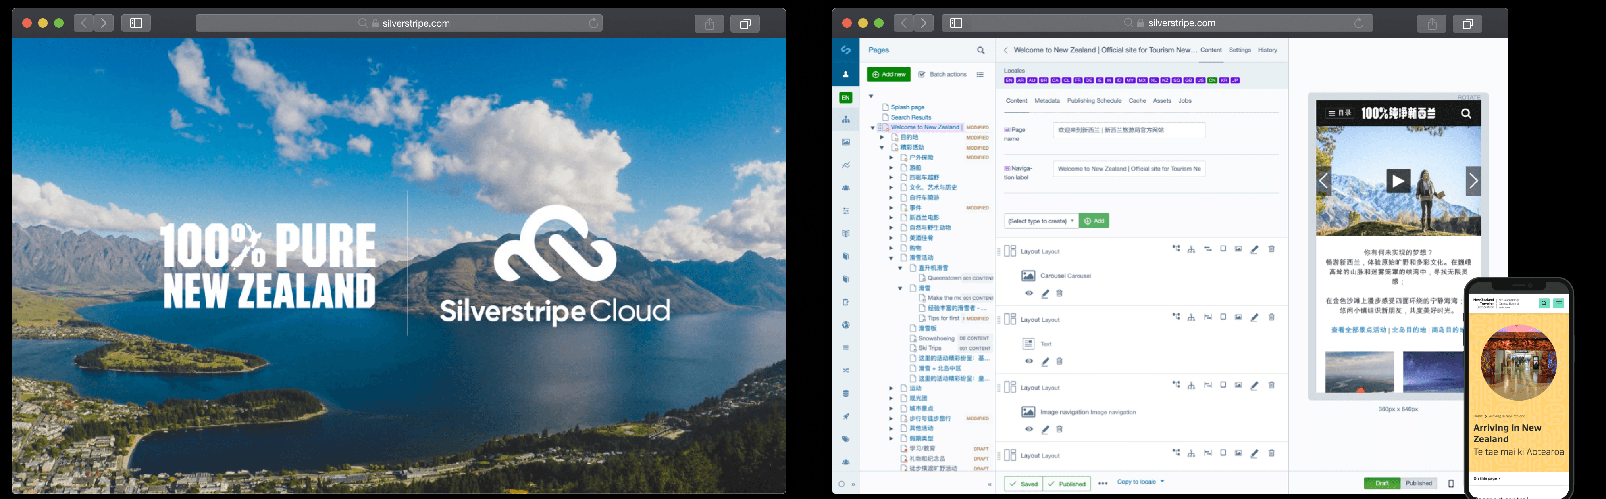Open the images section in left sidebar
This screenshot has width=1606, height=499.
(845, 142)
